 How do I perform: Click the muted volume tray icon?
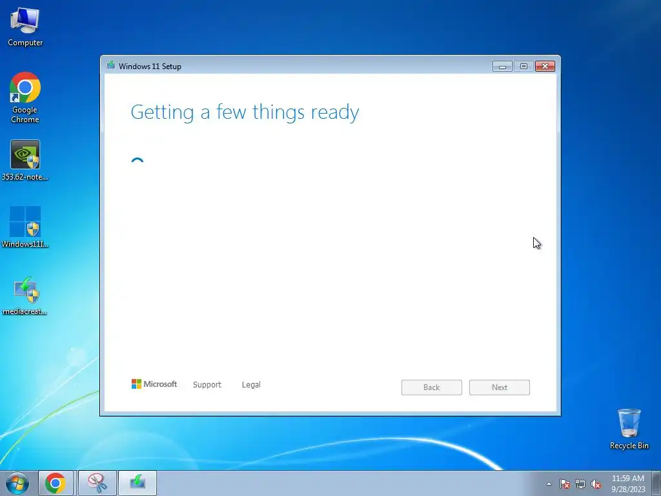596,484
